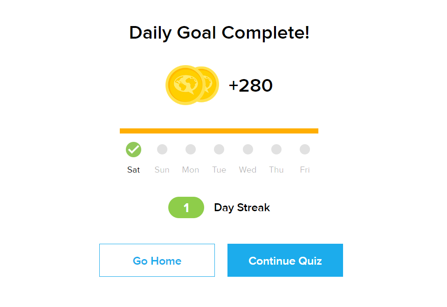Select the Thursday streak dot
The width and height of the screenshot is (447, 307).
click(x=276, y=149)
